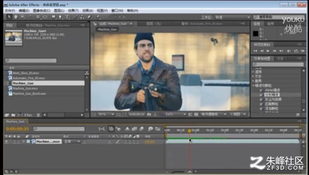Select the Zoom magnifier tool
This screenshot has width=309, height=175.
[23, 17]
